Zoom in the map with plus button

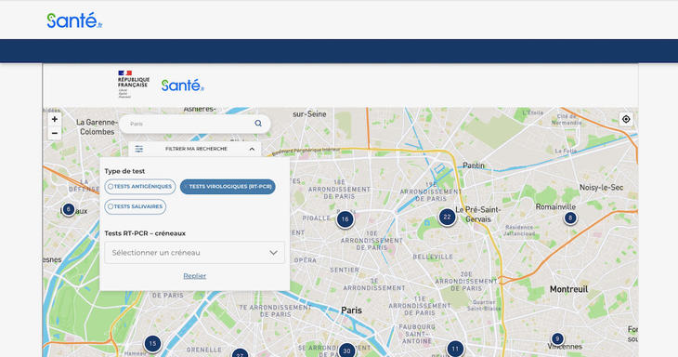coord(55,119)
